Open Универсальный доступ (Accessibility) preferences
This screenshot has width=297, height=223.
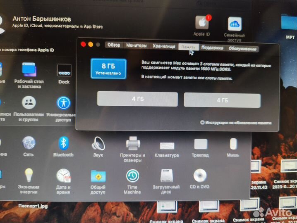[63, 103]
